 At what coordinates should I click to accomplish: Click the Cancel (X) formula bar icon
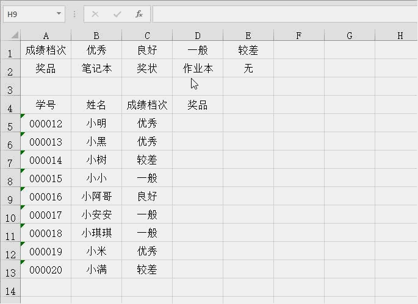[x=95, y=14]
